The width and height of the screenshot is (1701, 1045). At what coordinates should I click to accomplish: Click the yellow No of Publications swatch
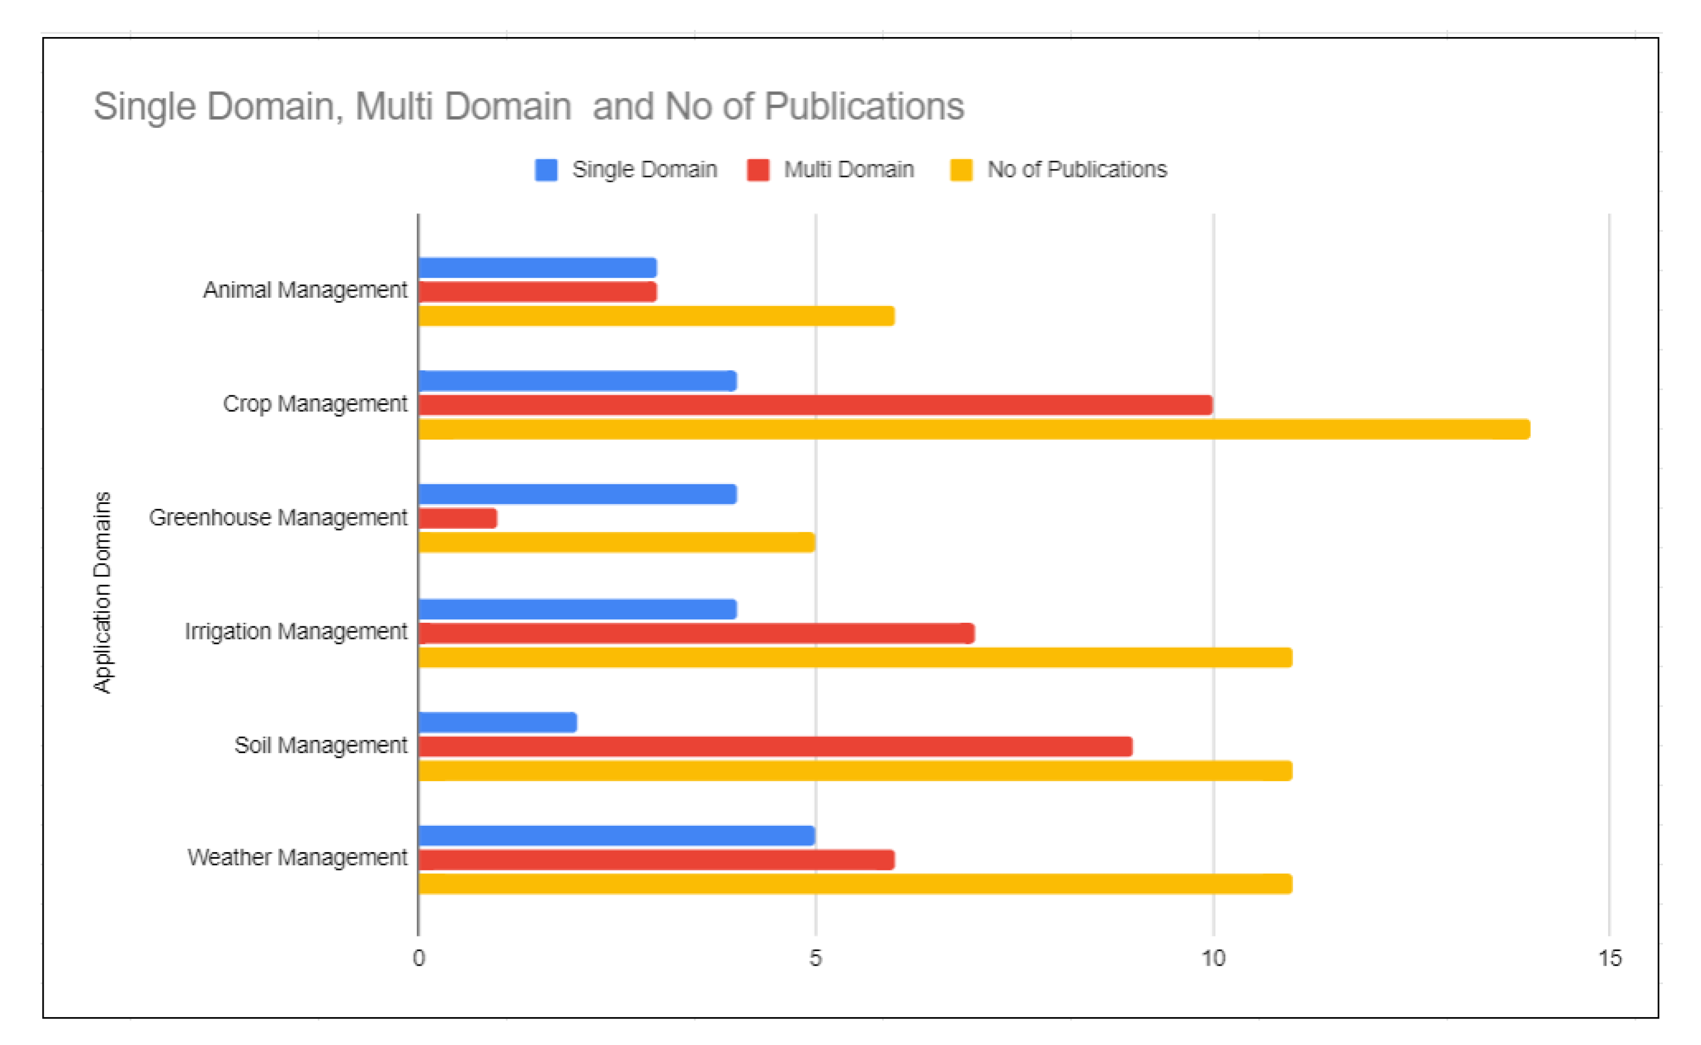click(961, 170)
